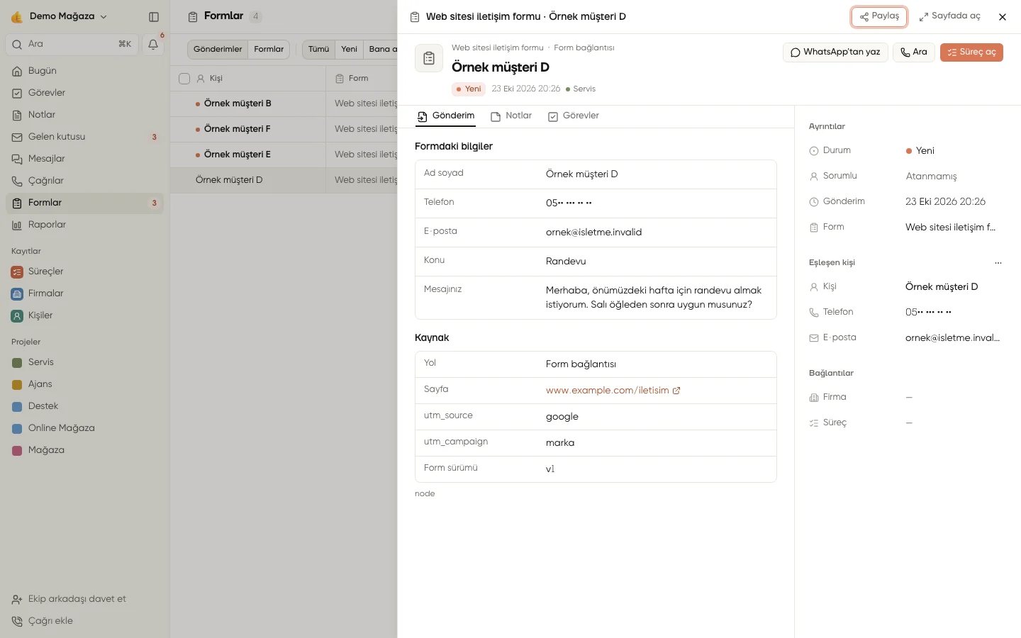Open Notlar from the sidebar
1021x638 pixels.
(84, 115)
